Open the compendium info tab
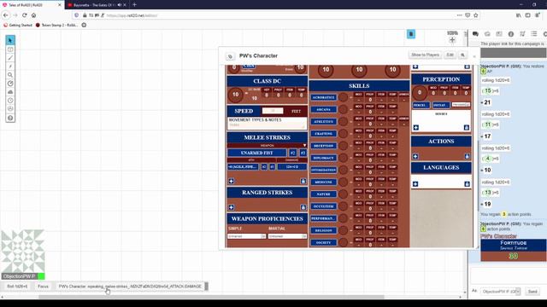 (x=511, y=34)
